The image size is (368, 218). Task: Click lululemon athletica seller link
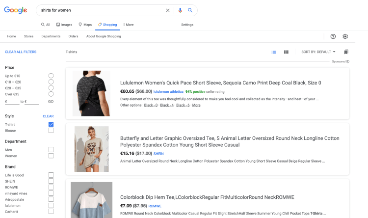pos(168,92)
